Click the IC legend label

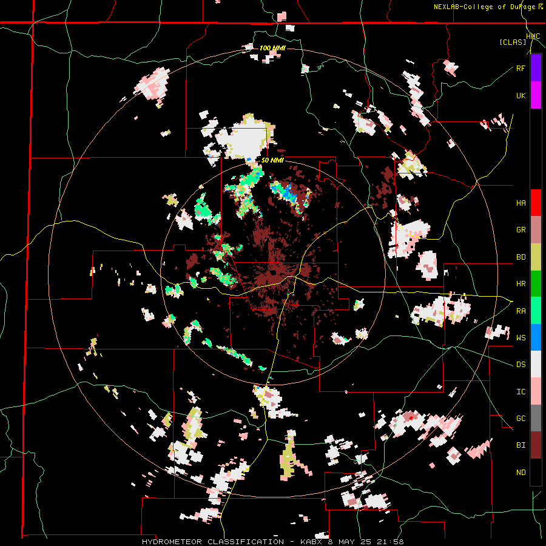[521, 392]
